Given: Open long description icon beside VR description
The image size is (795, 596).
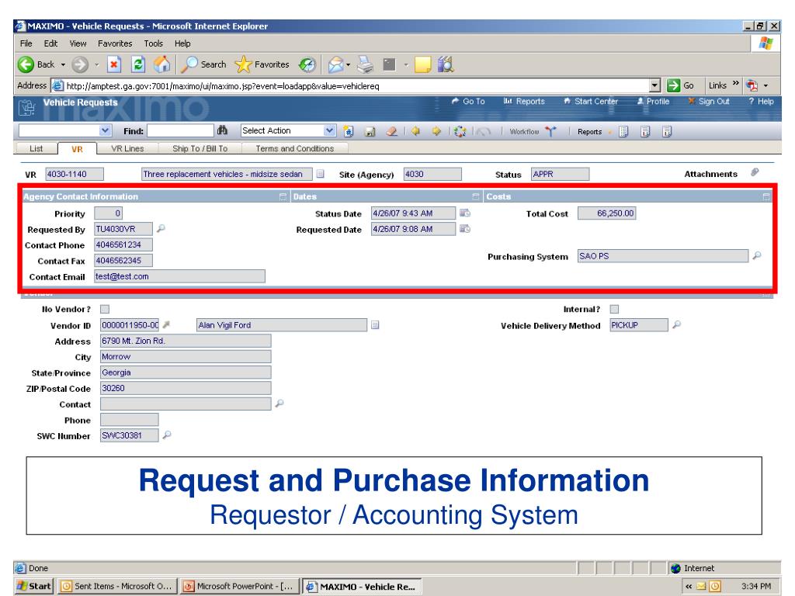Looking at the screenshot, I should point(321,174).
